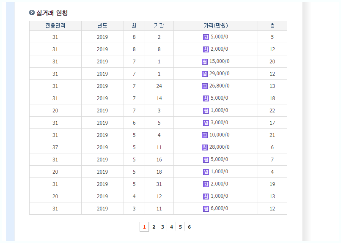Click the 기간 cell showing 31

pos(159,184)
